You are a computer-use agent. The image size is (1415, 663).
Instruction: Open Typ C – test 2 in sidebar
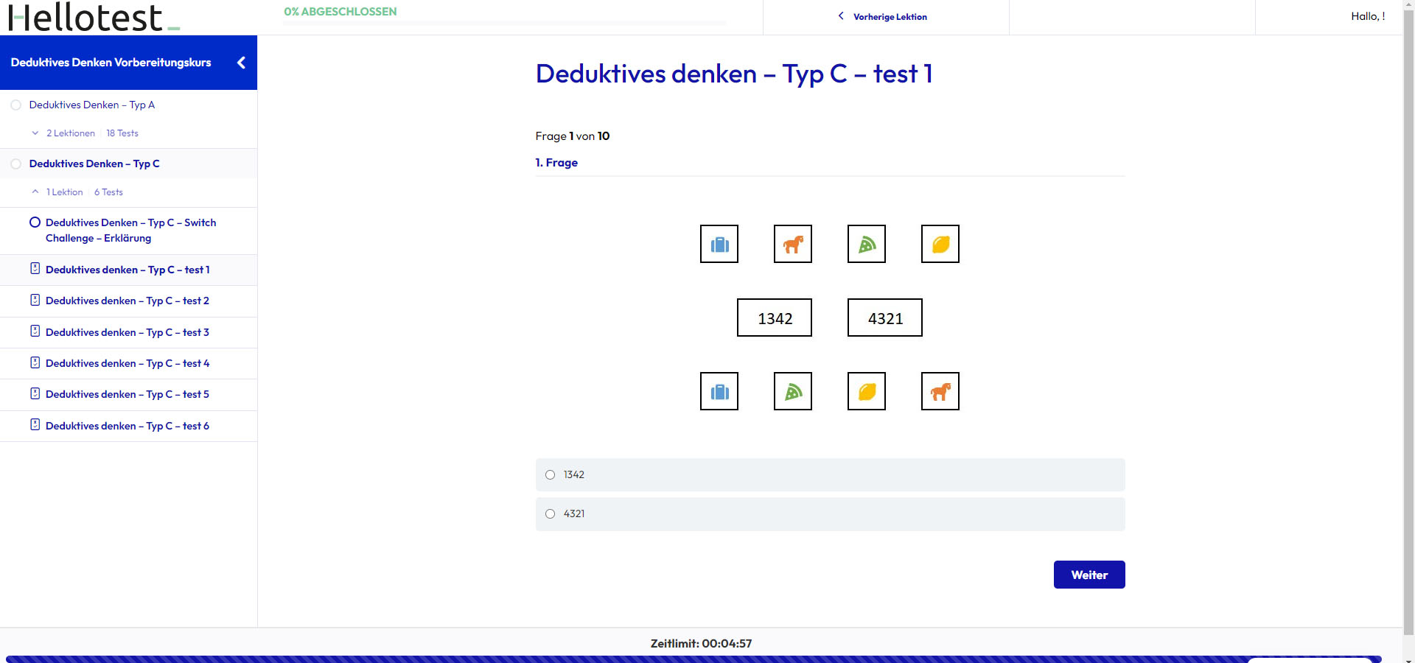pyautogui.click(x=127, y=301)
